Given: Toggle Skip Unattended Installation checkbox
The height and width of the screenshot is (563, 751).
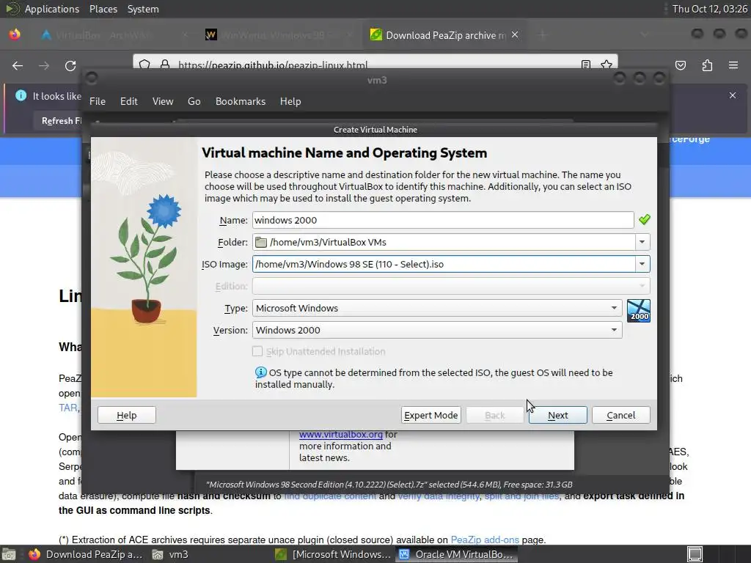Looking at the screenshot, I should point(257,351).
